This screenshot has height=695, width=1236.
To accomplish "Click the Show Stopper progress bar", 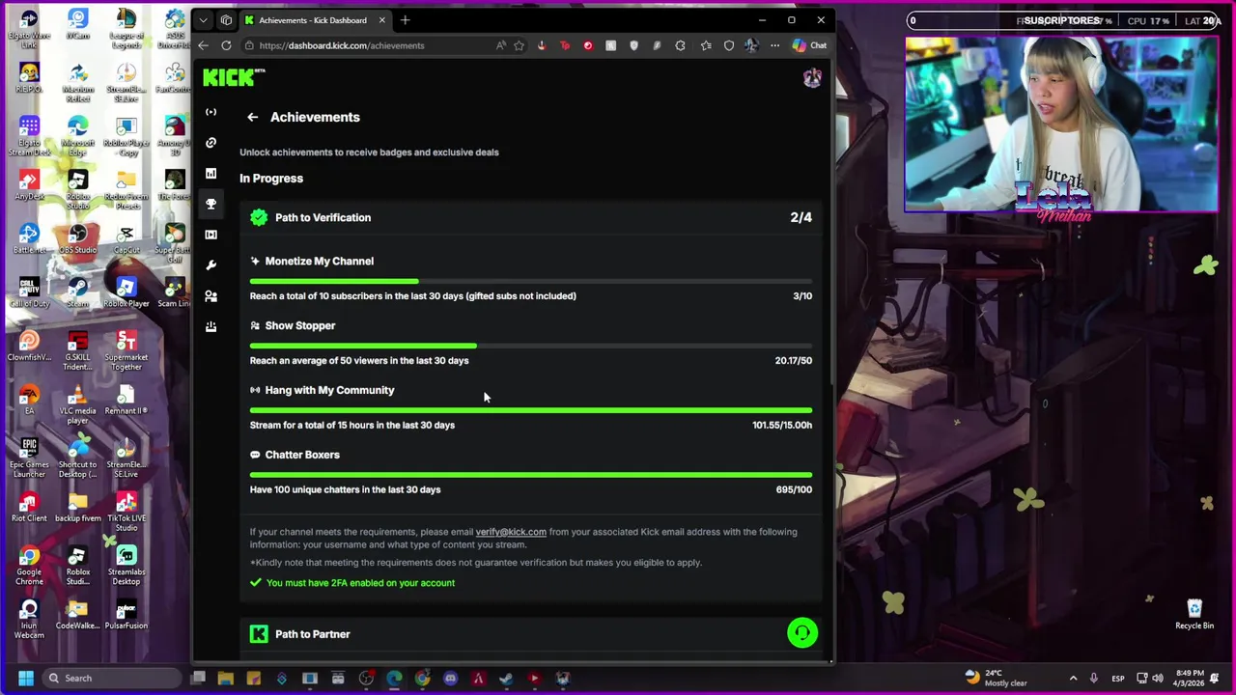I will (531, 346).
